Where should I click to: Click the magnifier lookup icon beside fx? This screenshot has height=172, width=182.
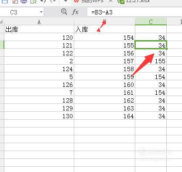tap(64, 12)
